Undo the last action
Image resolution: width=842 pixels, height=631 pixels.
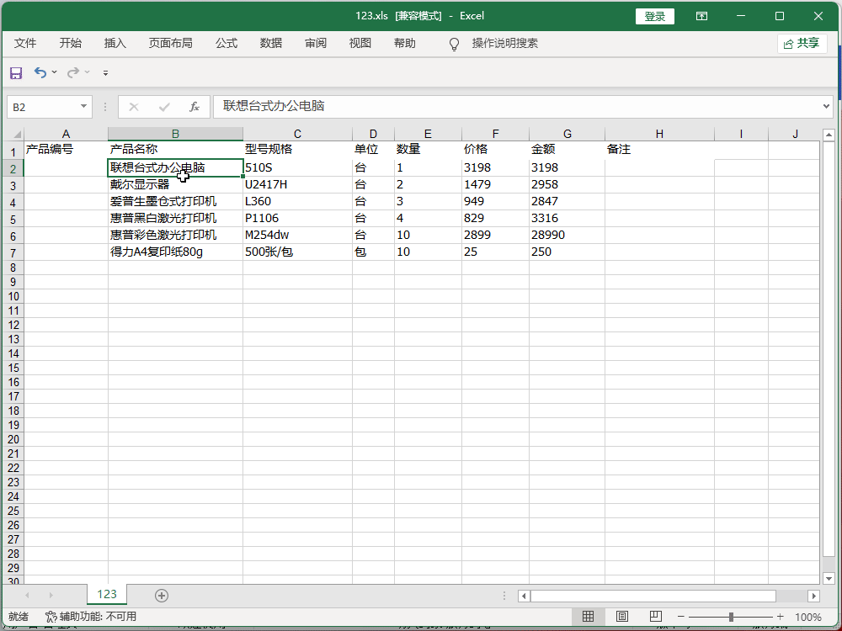40,72
